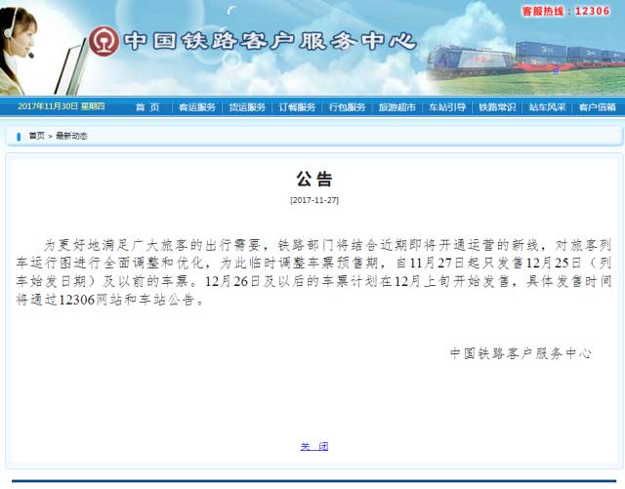Navigate to 旅游超市 menu item

coord(397,107)
